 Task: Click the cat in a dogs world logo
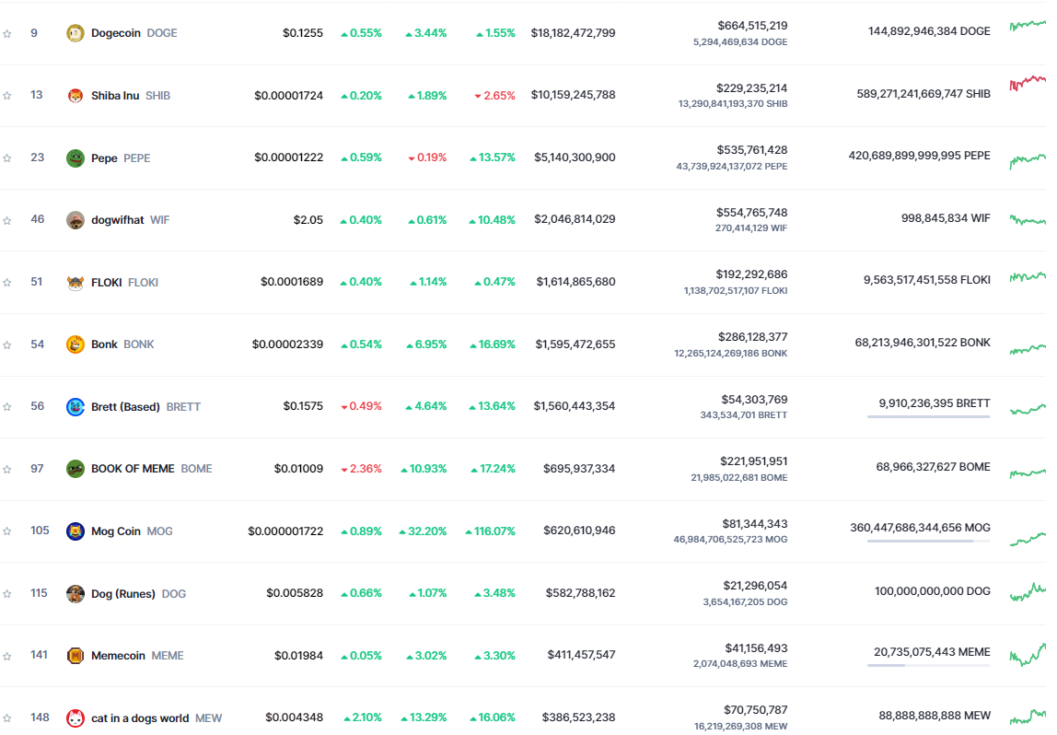tap(75, 718)
